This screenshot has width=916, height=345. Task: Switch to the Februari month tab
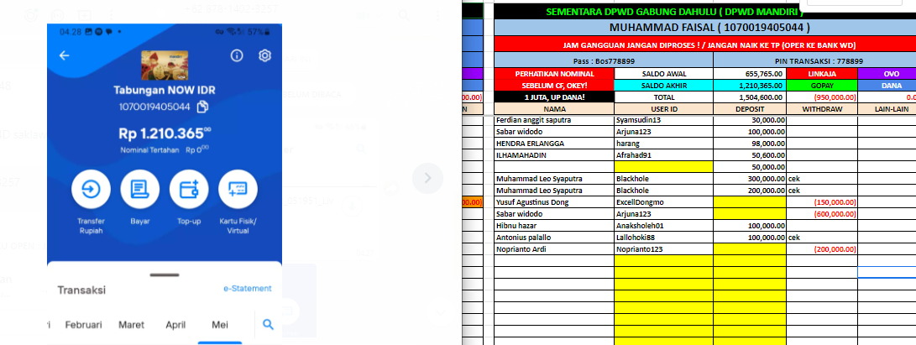(x=83, y=325)
